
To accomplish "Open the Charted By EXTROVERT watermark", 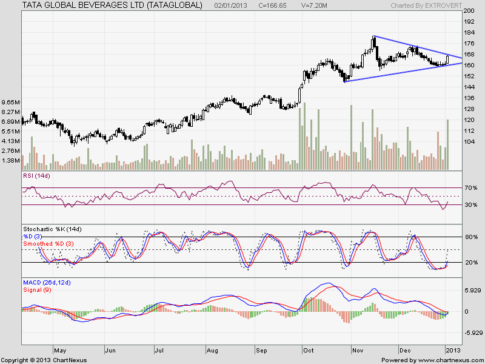I will (x=424, y=5).
